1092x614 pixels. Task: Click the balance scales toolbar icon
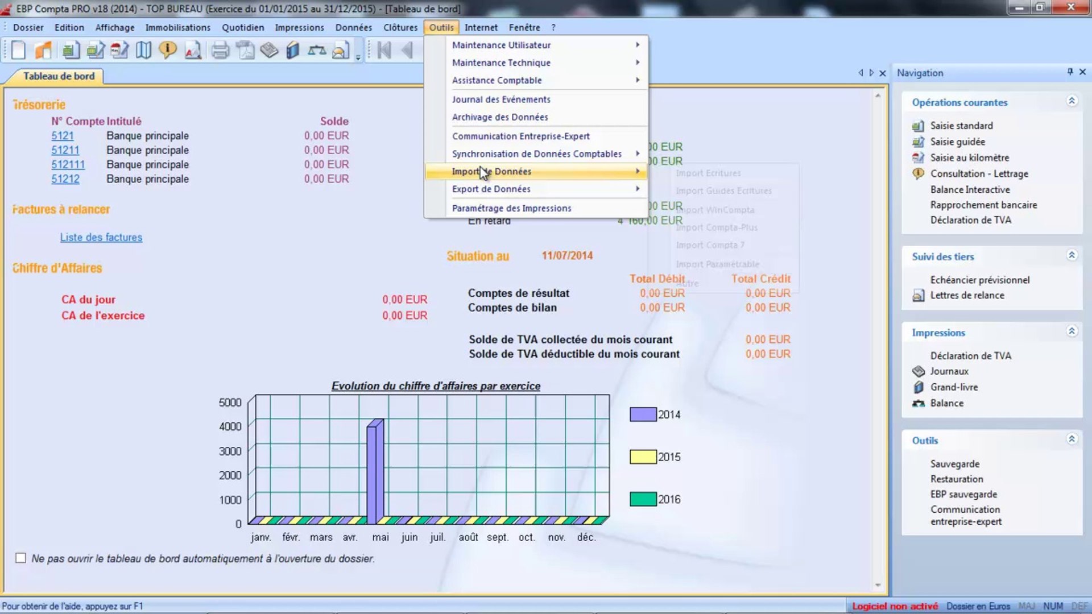(317, 51)
